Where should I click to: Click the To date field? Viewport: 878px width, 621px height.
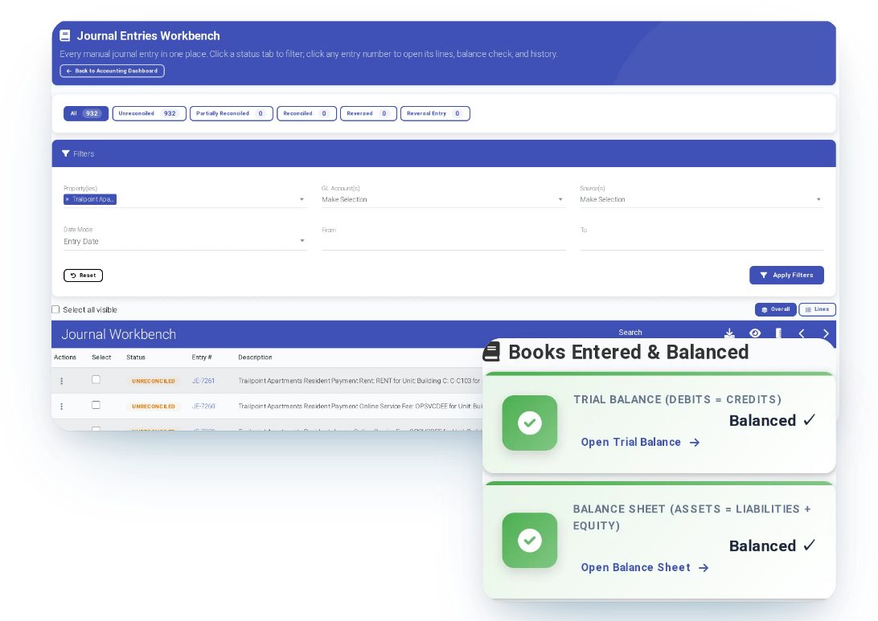pyautogui.click(x=702, y=241)
